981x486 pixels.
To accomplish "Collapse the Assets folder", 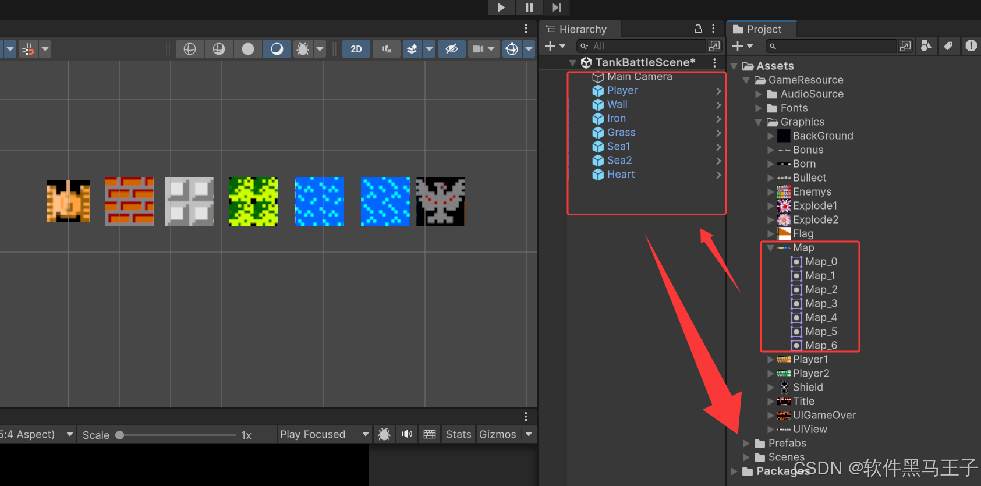I will [x=734, y=66].
